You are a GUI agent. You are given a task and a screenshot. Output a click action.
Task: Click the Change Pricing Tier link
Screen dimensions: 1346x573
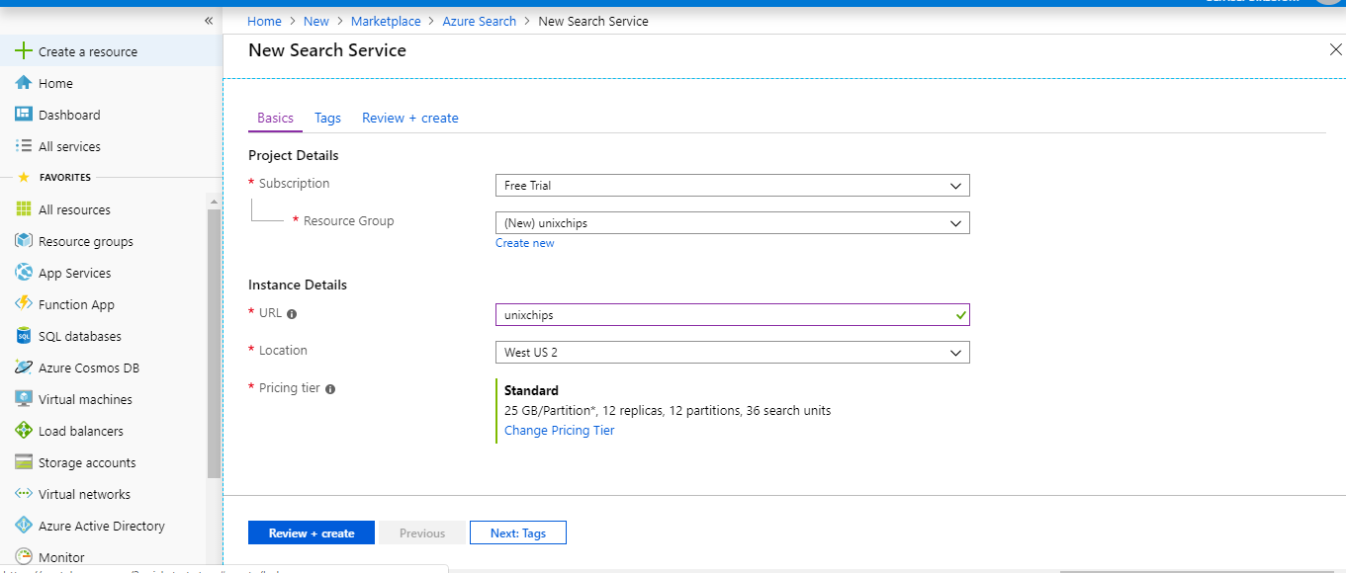[x=560, y=431]
